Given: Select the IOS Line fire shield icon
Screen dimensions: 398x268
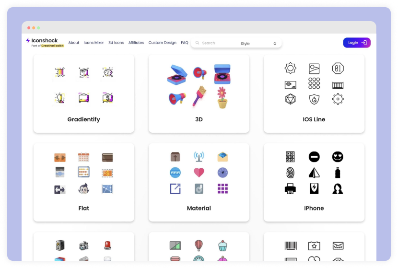Looking at the screenshot, I should 314,100.
